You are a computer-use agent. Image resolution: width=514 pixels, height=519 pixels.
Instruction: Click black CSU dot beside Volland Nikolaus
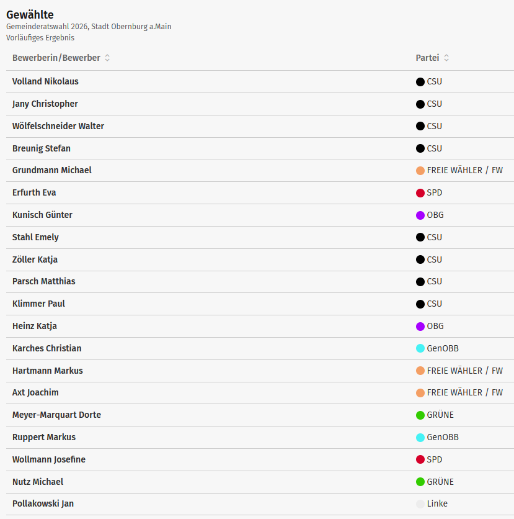[420, 82]
